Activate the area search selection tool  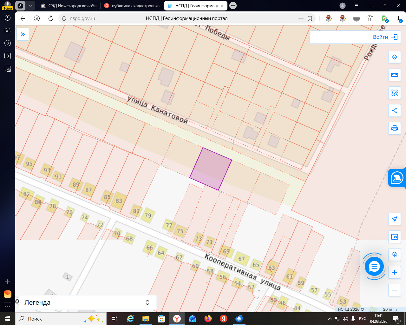coord(395,93)
